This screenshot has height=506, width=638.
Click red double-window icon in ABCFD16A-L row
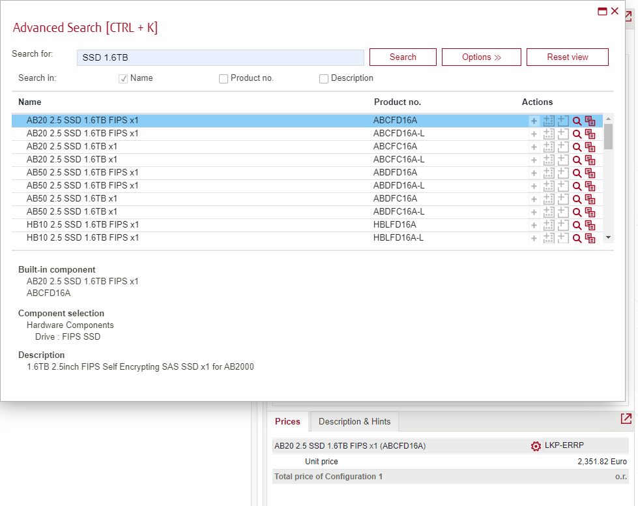pos(590,134)
